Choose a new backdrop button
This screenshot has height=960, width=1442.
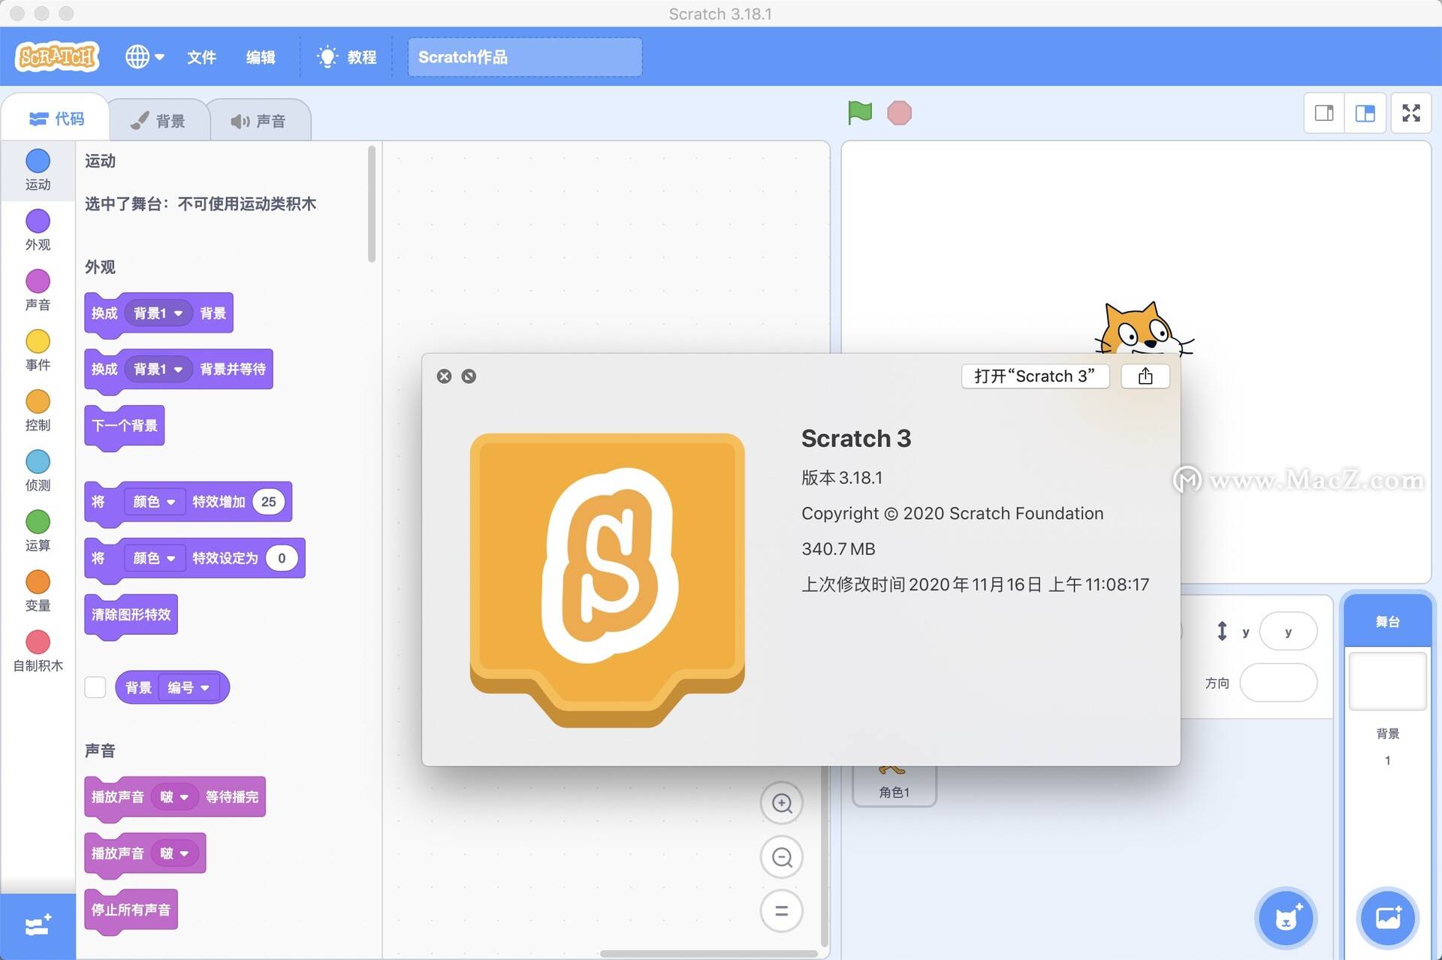[1388, 917]
